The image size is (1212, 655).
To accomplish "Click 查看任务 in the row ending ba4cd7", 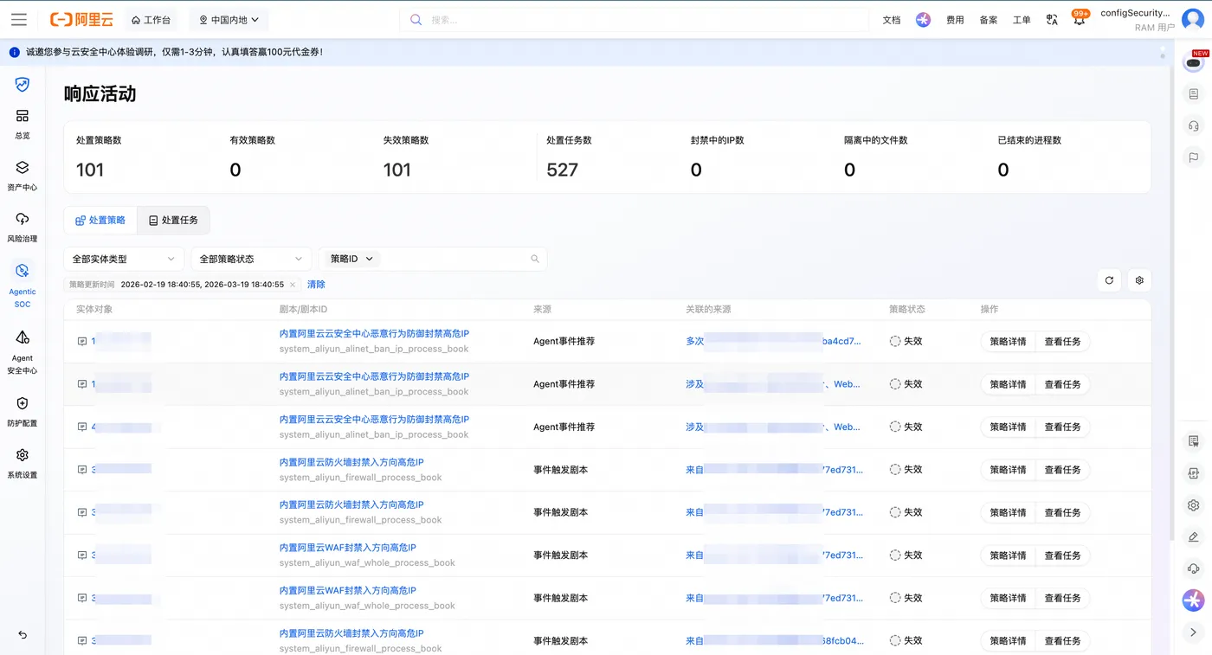I will click(1063, 342).
